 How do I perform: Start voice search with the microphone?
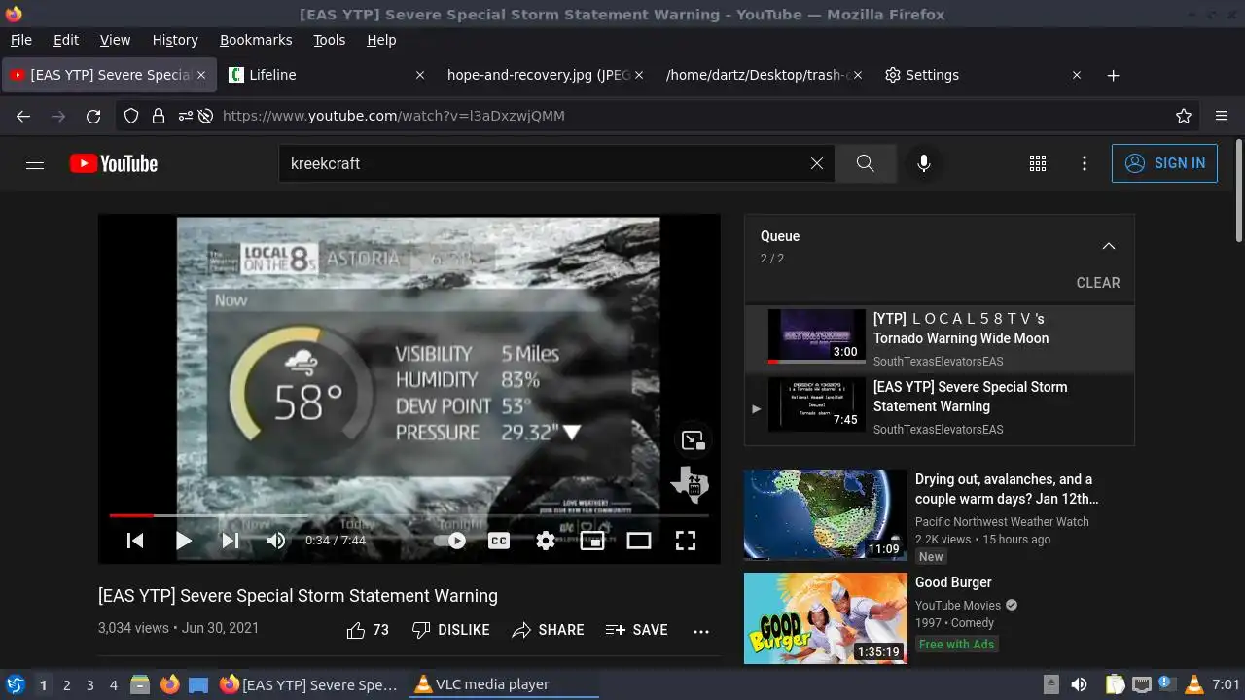point(924,163)
